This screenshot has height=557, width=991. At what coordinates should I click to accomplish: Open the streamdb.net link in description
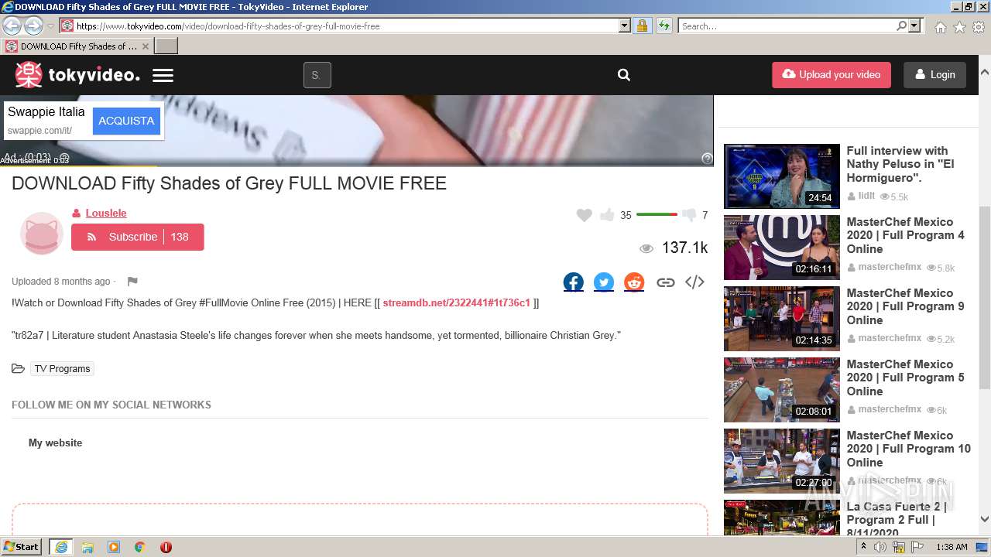point(456,302)
